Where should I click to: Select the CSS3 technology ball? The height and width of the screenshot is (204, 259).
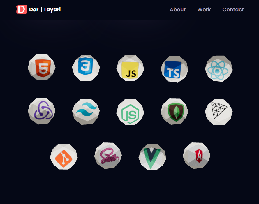[86, 68]
